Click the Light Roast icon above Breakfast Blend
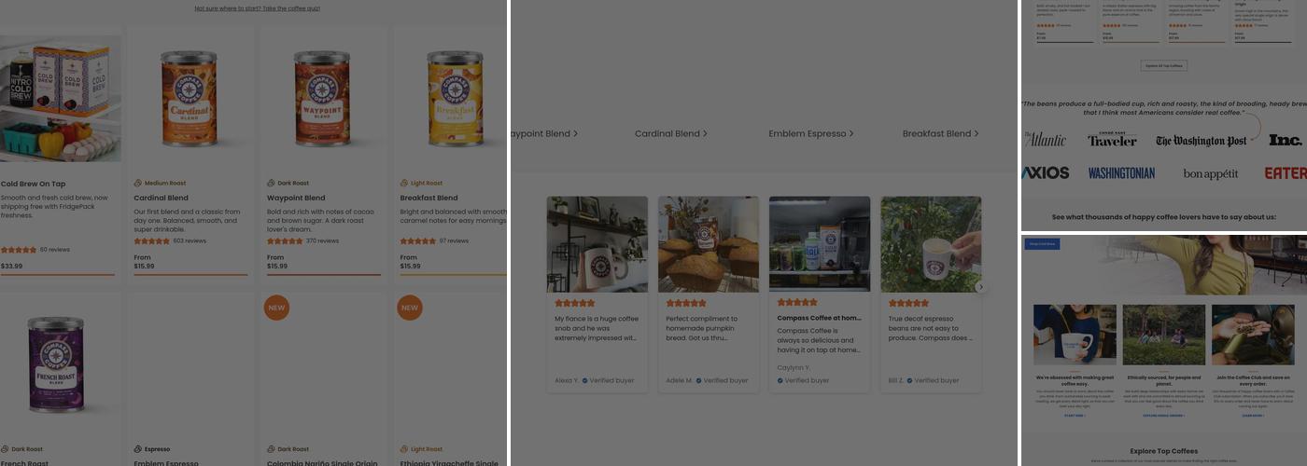 403,183
